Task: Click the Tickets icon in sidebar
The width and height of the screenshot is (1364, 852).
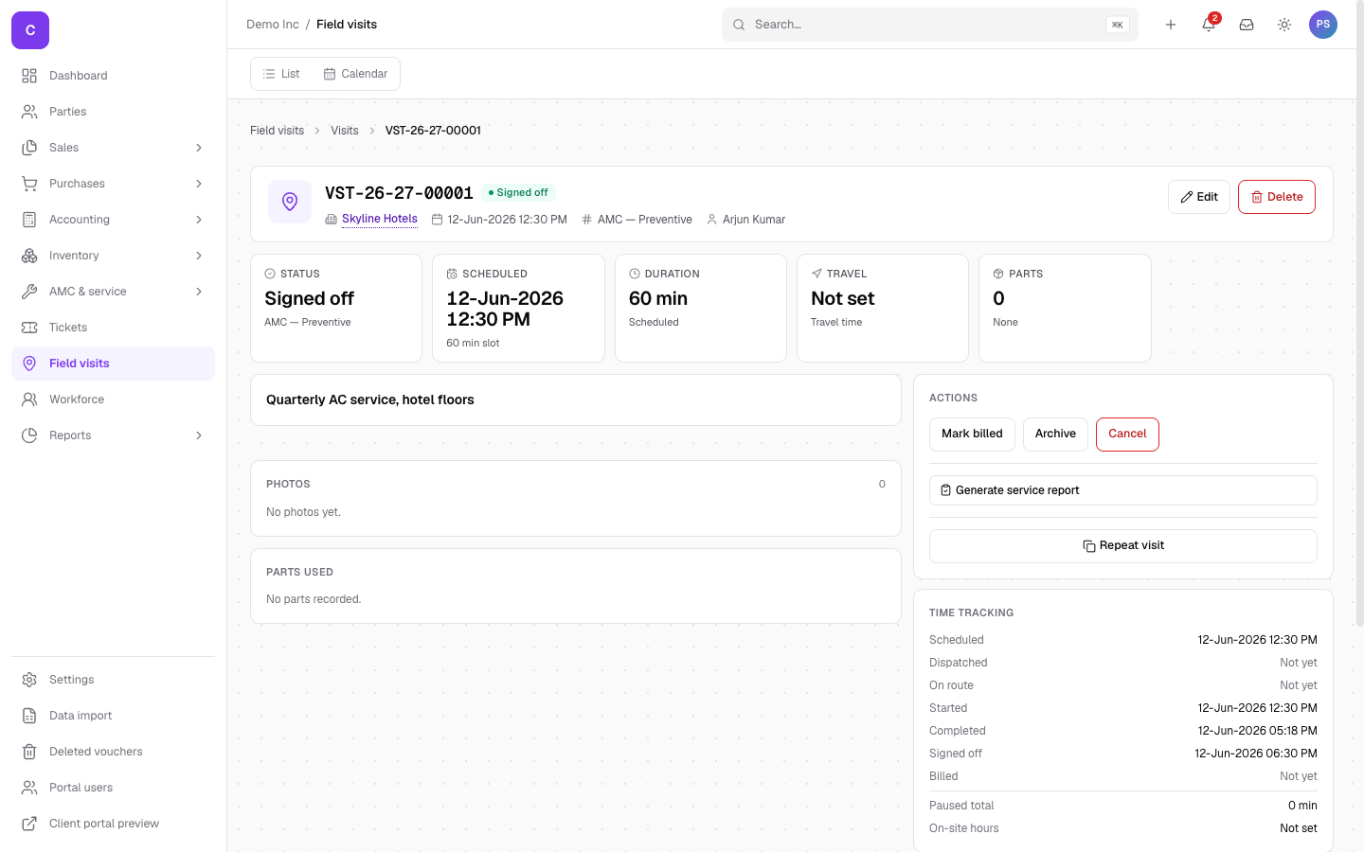Action: 29,328
